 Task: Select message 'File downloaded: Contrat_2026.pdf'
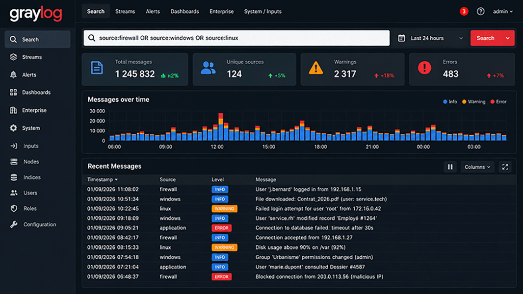click(x=321, y=199)
